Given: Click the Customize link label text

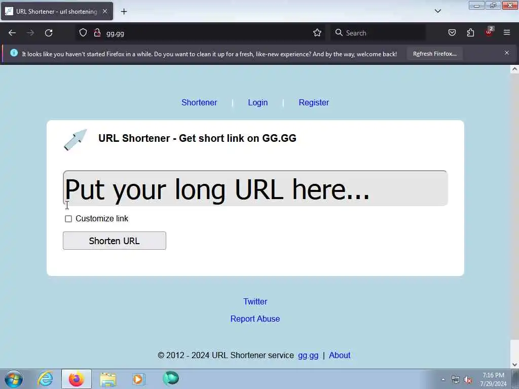Looking at the screenshot, I should coord(102,219).
